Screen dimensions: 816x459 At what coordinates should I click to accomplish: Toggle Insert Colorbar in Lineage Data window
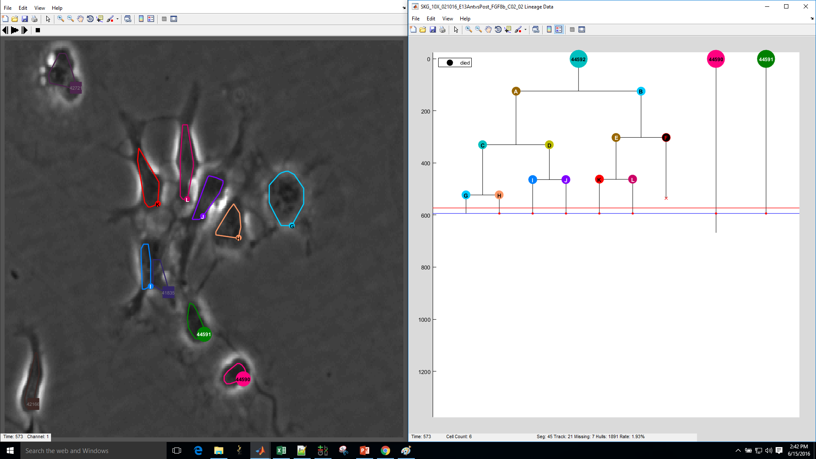pos(549,29)
